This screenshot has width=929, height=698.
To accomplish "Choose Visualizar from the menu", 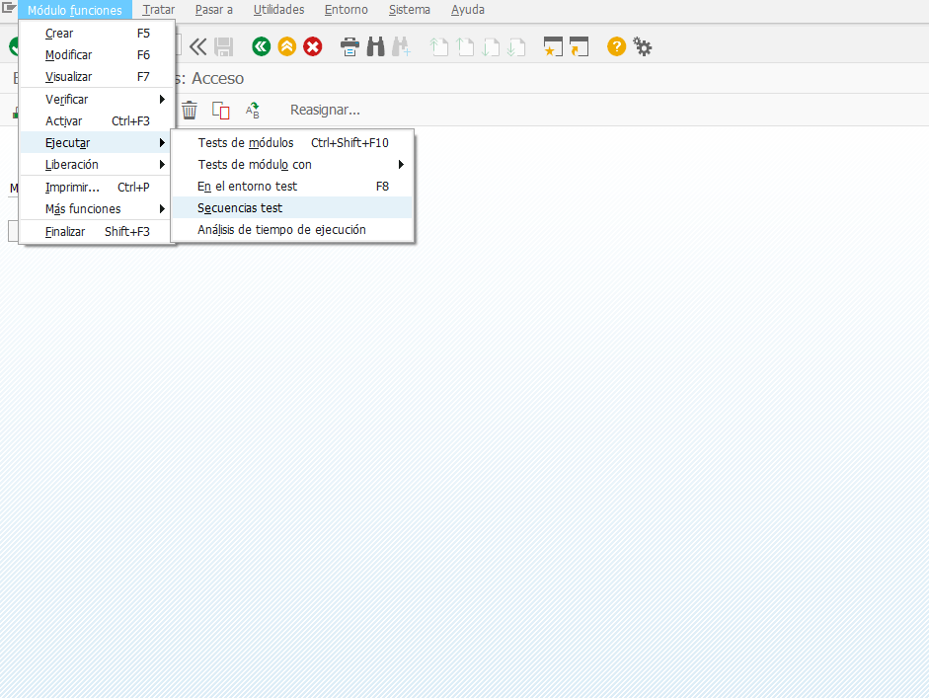I will [x=97, y=77].
